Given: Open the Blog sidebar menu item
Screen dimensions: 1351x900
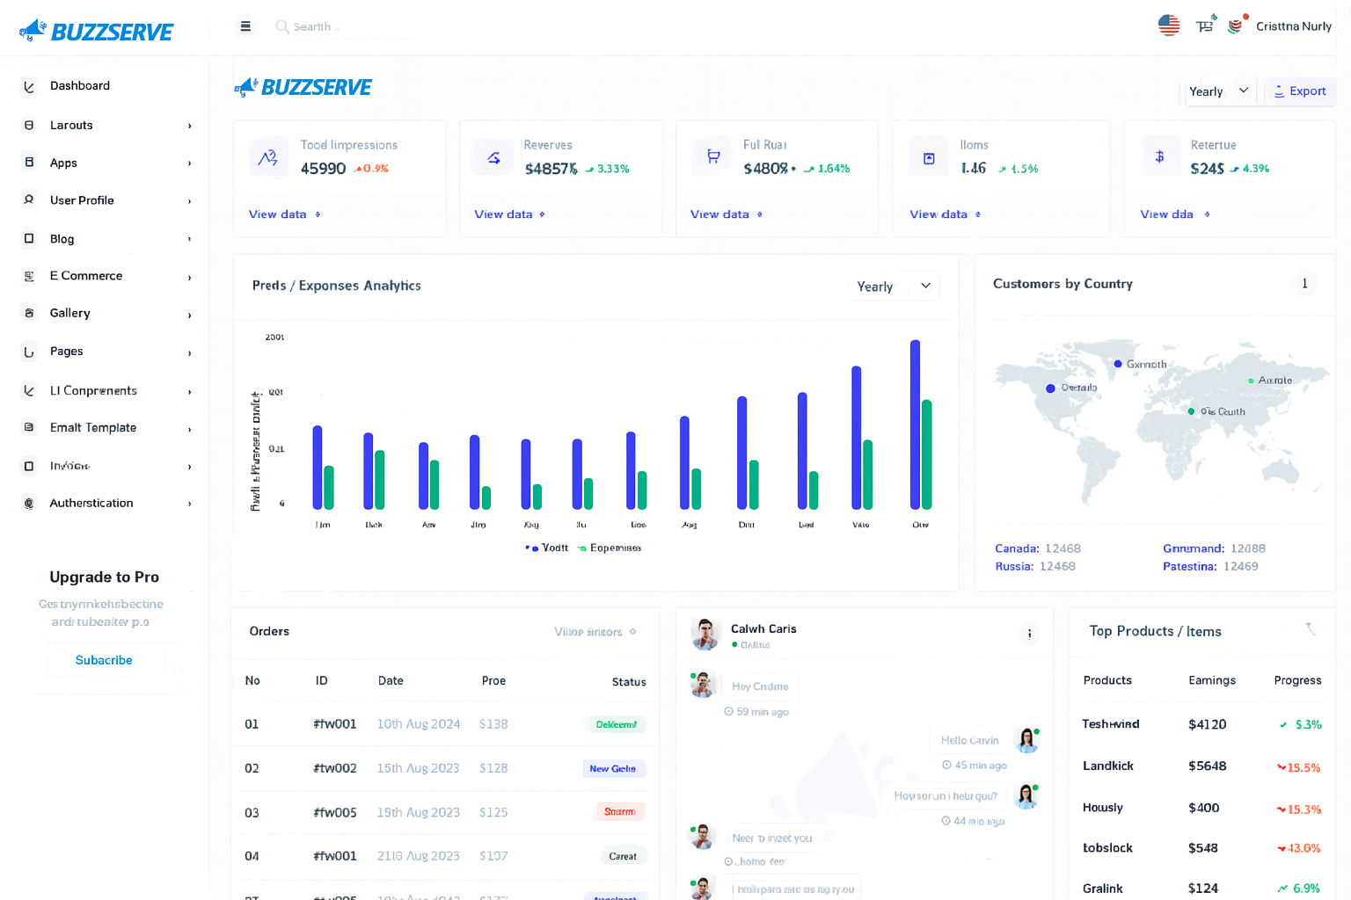Looking at the screenshot, I should pos(62,239).
